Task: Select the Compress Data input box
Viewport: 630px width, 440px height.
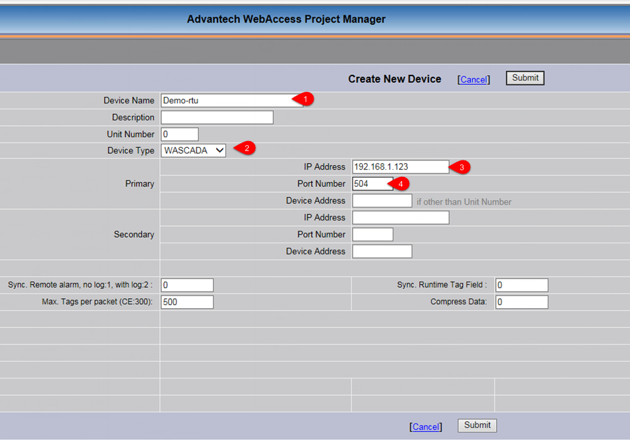Action: tap(521, 302)
